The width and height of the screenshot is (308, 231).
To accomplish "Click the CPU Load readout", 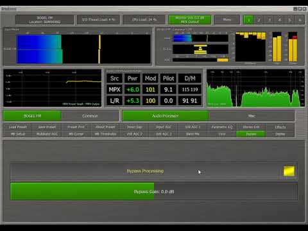I will point(144,20).
